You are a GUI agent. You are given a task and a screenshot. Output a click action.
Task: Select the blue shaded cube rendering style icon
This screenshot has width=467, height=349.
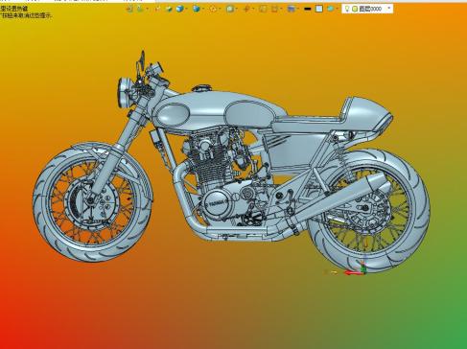click(x=179, y=9)
